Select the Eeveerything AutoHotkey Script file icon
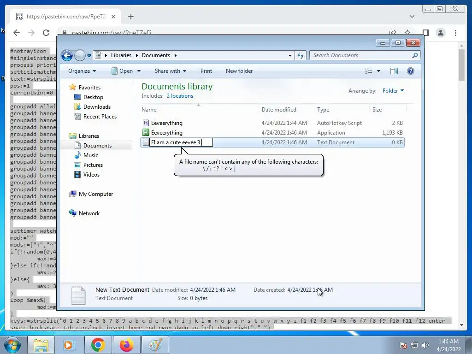 (x=146, y=123)
